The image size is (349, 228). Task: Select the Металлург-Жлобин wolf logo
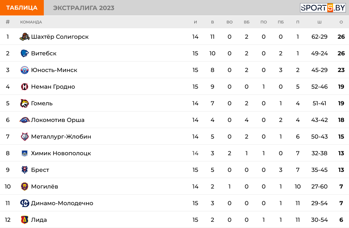tap(24, 137)
